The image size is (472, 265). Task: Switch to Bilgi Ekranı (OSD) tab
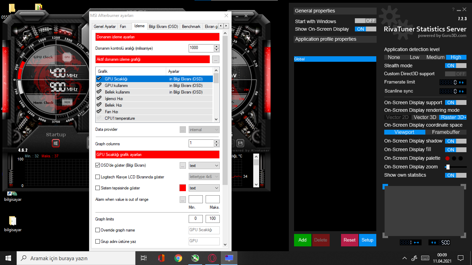pos(163,27)
